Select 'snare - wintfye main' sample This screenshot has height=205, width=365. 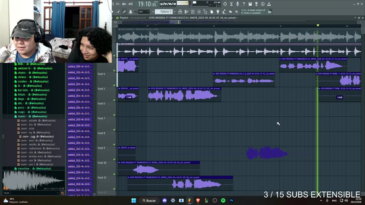(41, 156)
